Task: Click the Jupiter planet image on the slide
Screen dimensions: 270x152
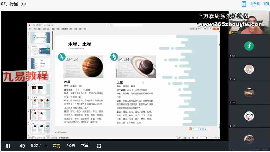Action: [84, 67]
